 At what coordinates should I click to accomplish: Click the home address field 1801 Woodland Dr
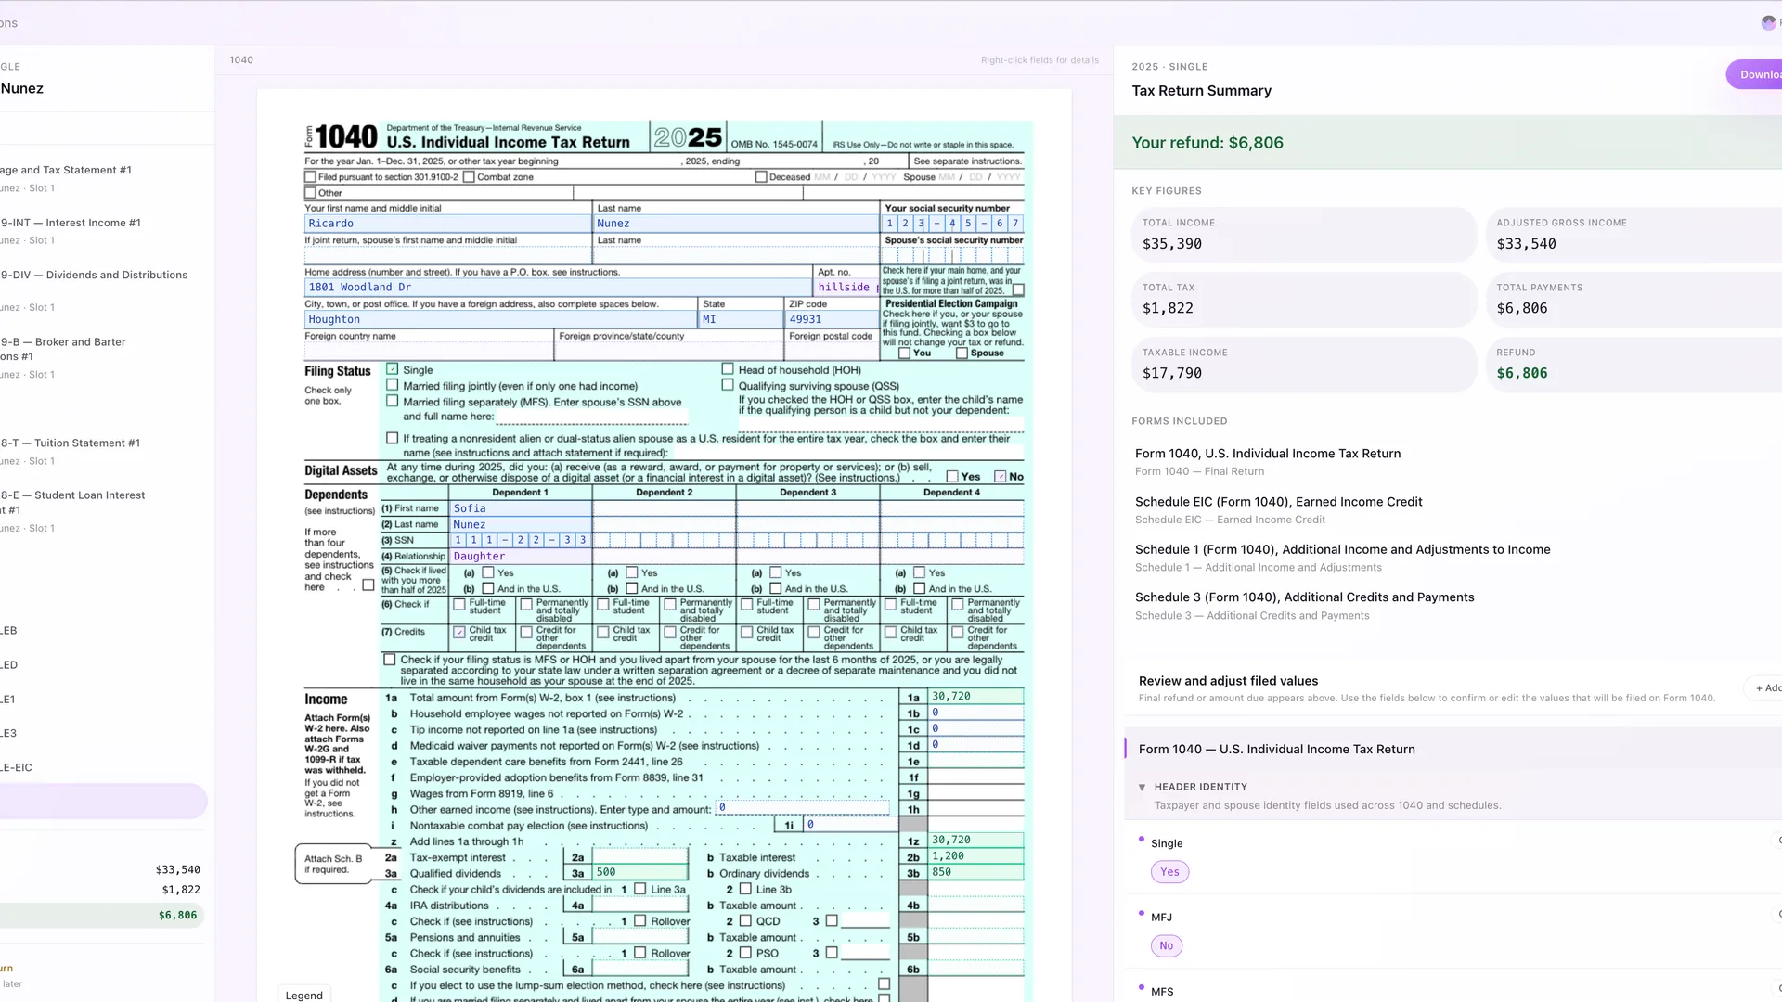click(x=558, y=288)
